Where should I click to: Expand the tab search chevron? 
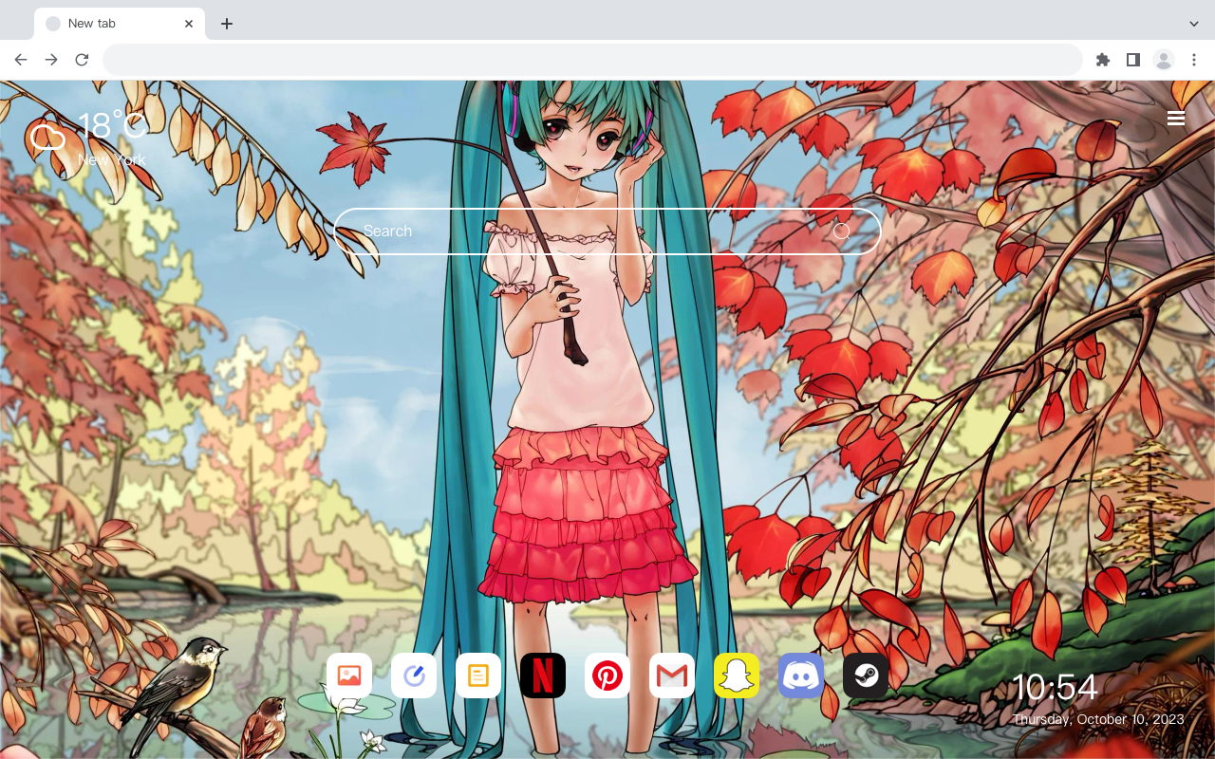pyautogui.click(x=1194, y=24)
